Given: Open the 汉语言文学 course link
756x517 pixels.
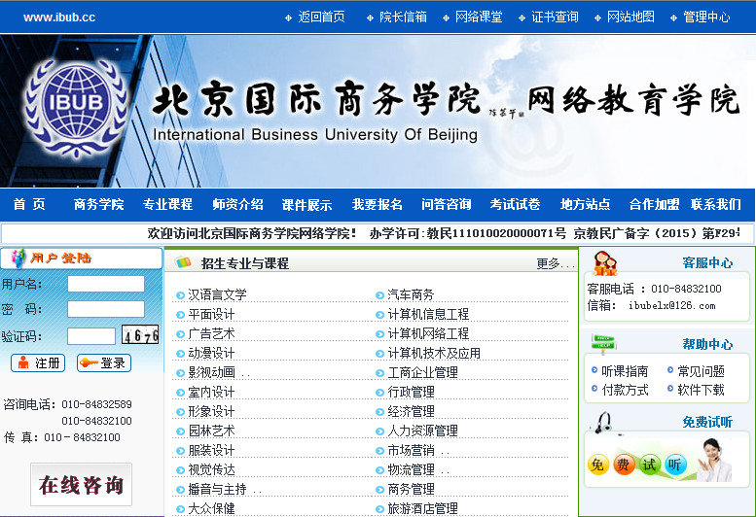Looking at the screenshot, I should coord(217,294).
